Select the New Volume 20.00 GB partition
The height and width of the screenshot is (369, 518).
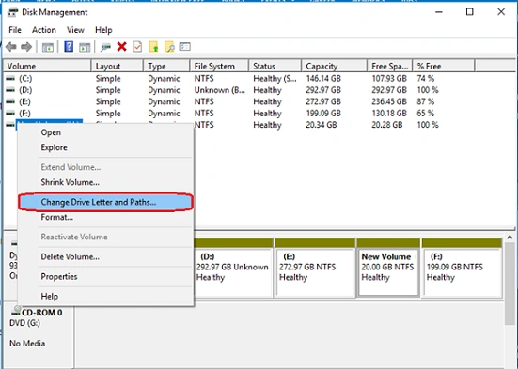click(x=388, y=269)
